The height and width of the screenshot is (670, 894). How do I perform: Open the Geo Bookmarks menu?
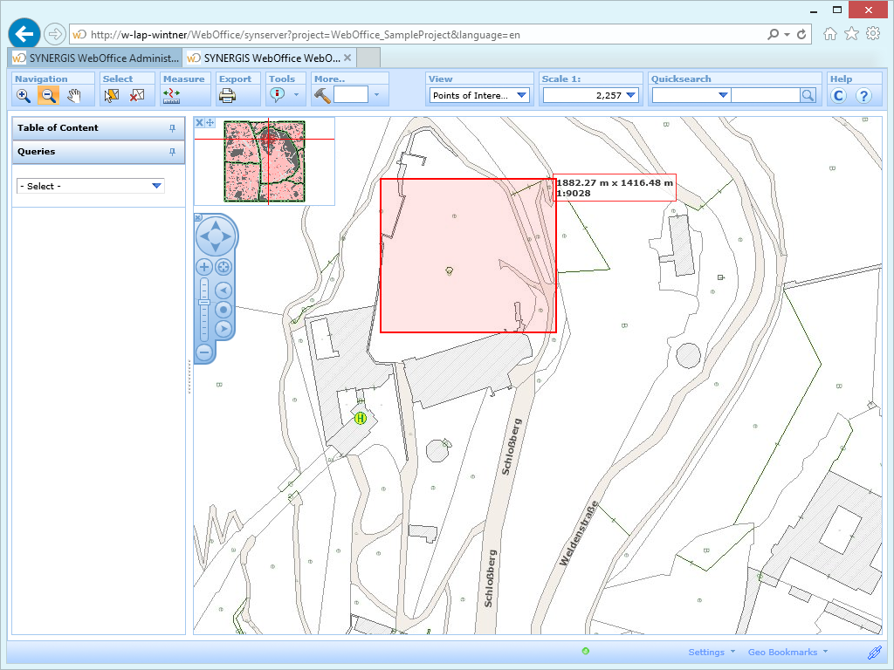pos(783,652)
